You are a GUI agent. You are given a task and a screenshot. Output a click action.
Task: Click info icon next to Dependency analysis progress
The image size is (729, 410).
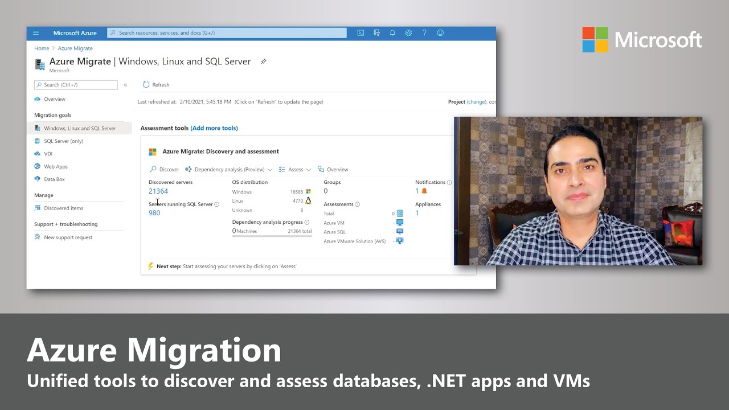pos(307,222)
